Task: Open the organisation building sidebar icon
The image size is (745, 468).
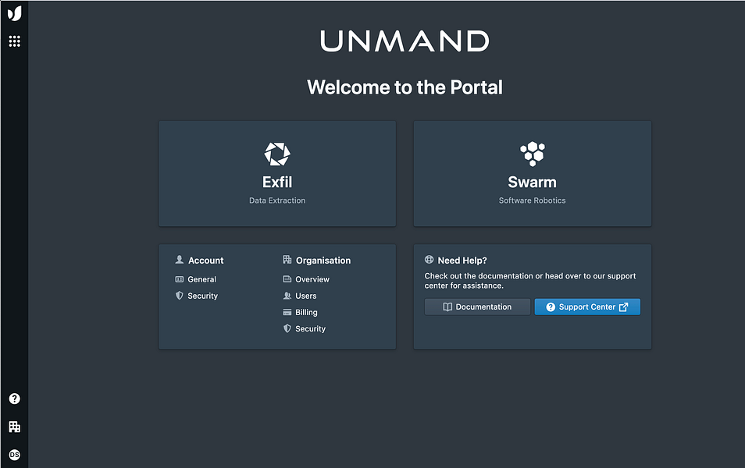Action: click(x=15, y=427)
